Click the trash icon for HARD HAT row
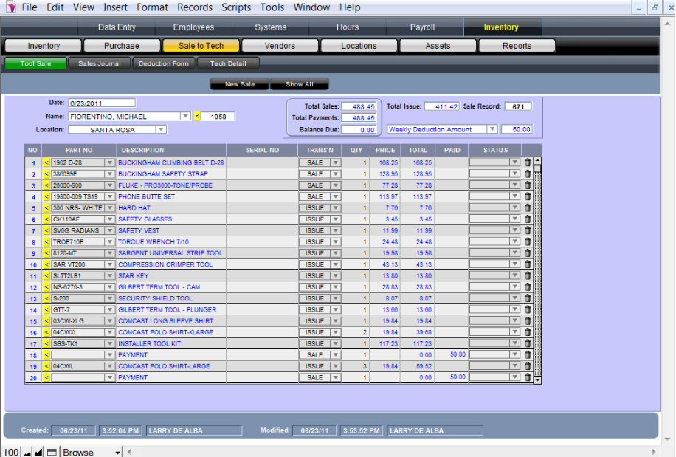Image resolution: width=676 pixels, height=457 pixels. (527, 208)
